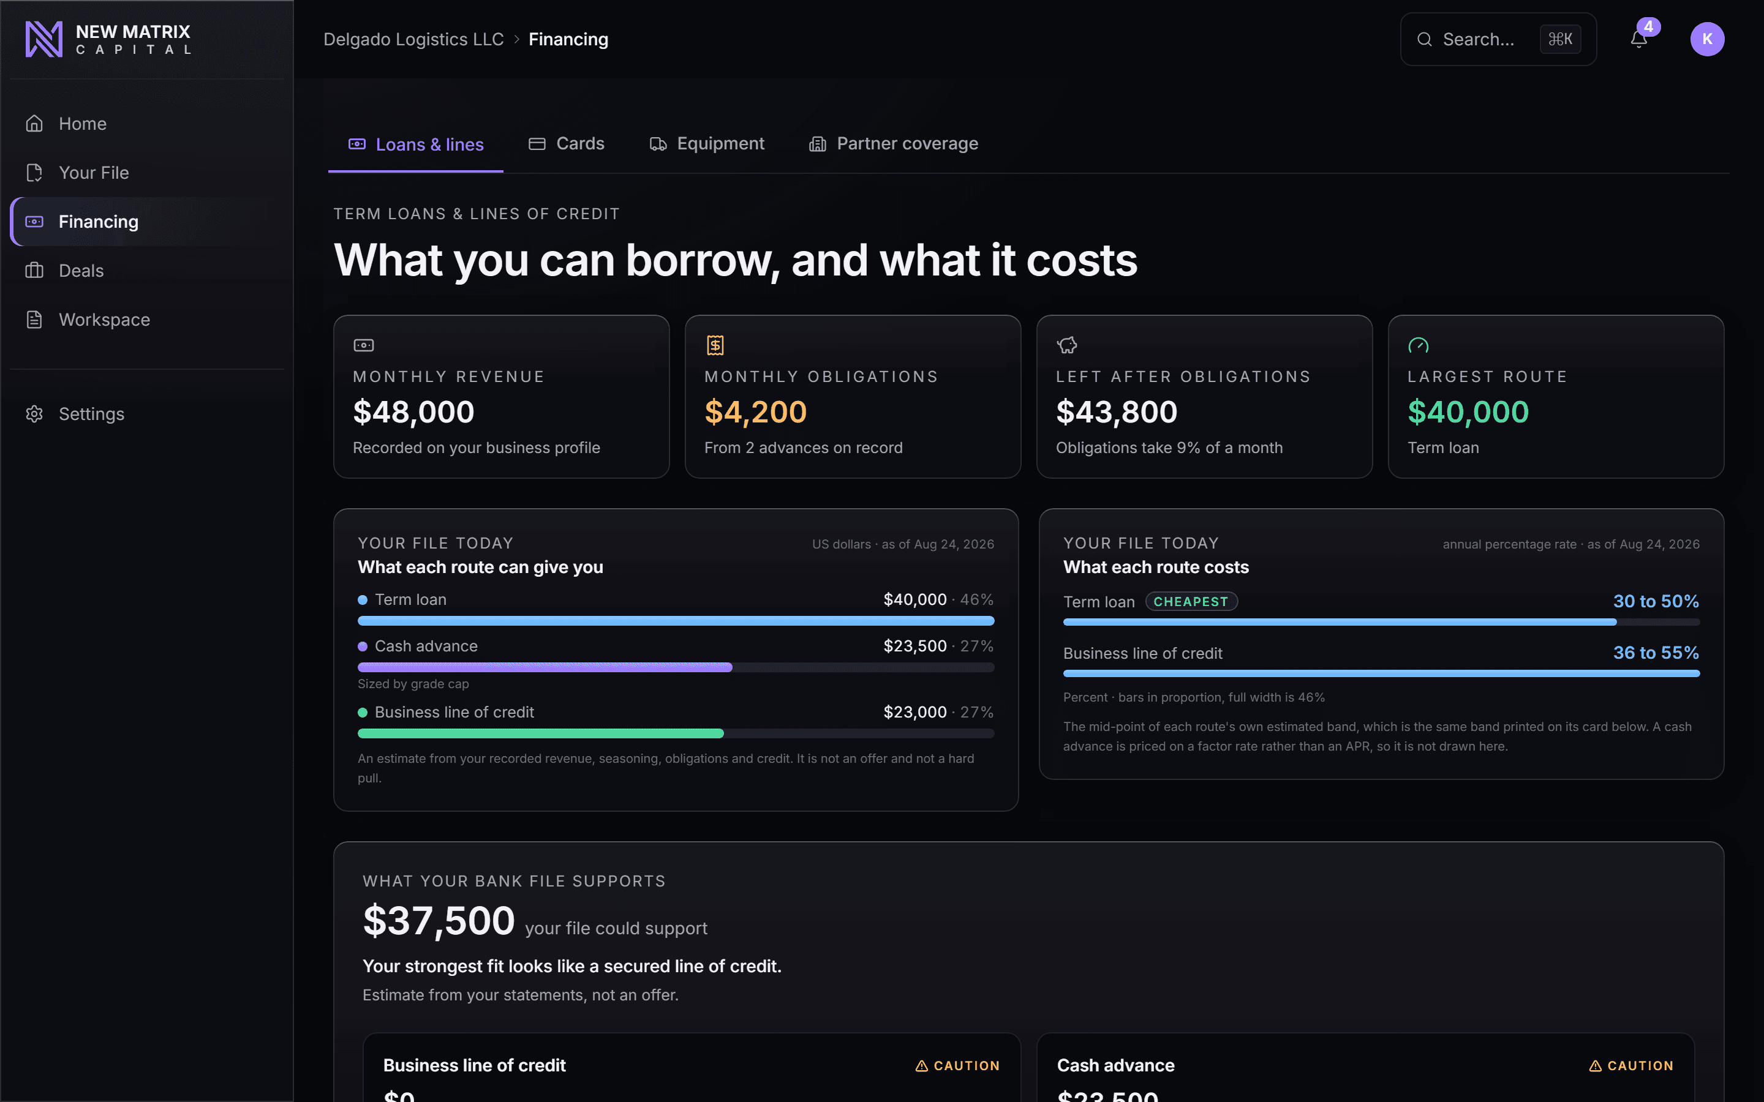Click the Left After Obligations piggy icon
Viewport: 1764px width, 1102px height.
1067,345
